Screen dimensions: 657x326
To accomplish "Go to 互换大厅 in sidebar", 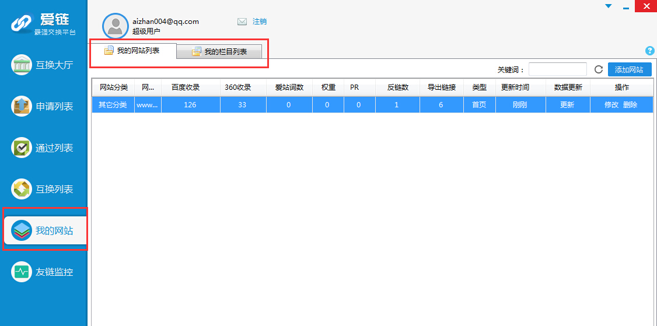I will 54,65.
